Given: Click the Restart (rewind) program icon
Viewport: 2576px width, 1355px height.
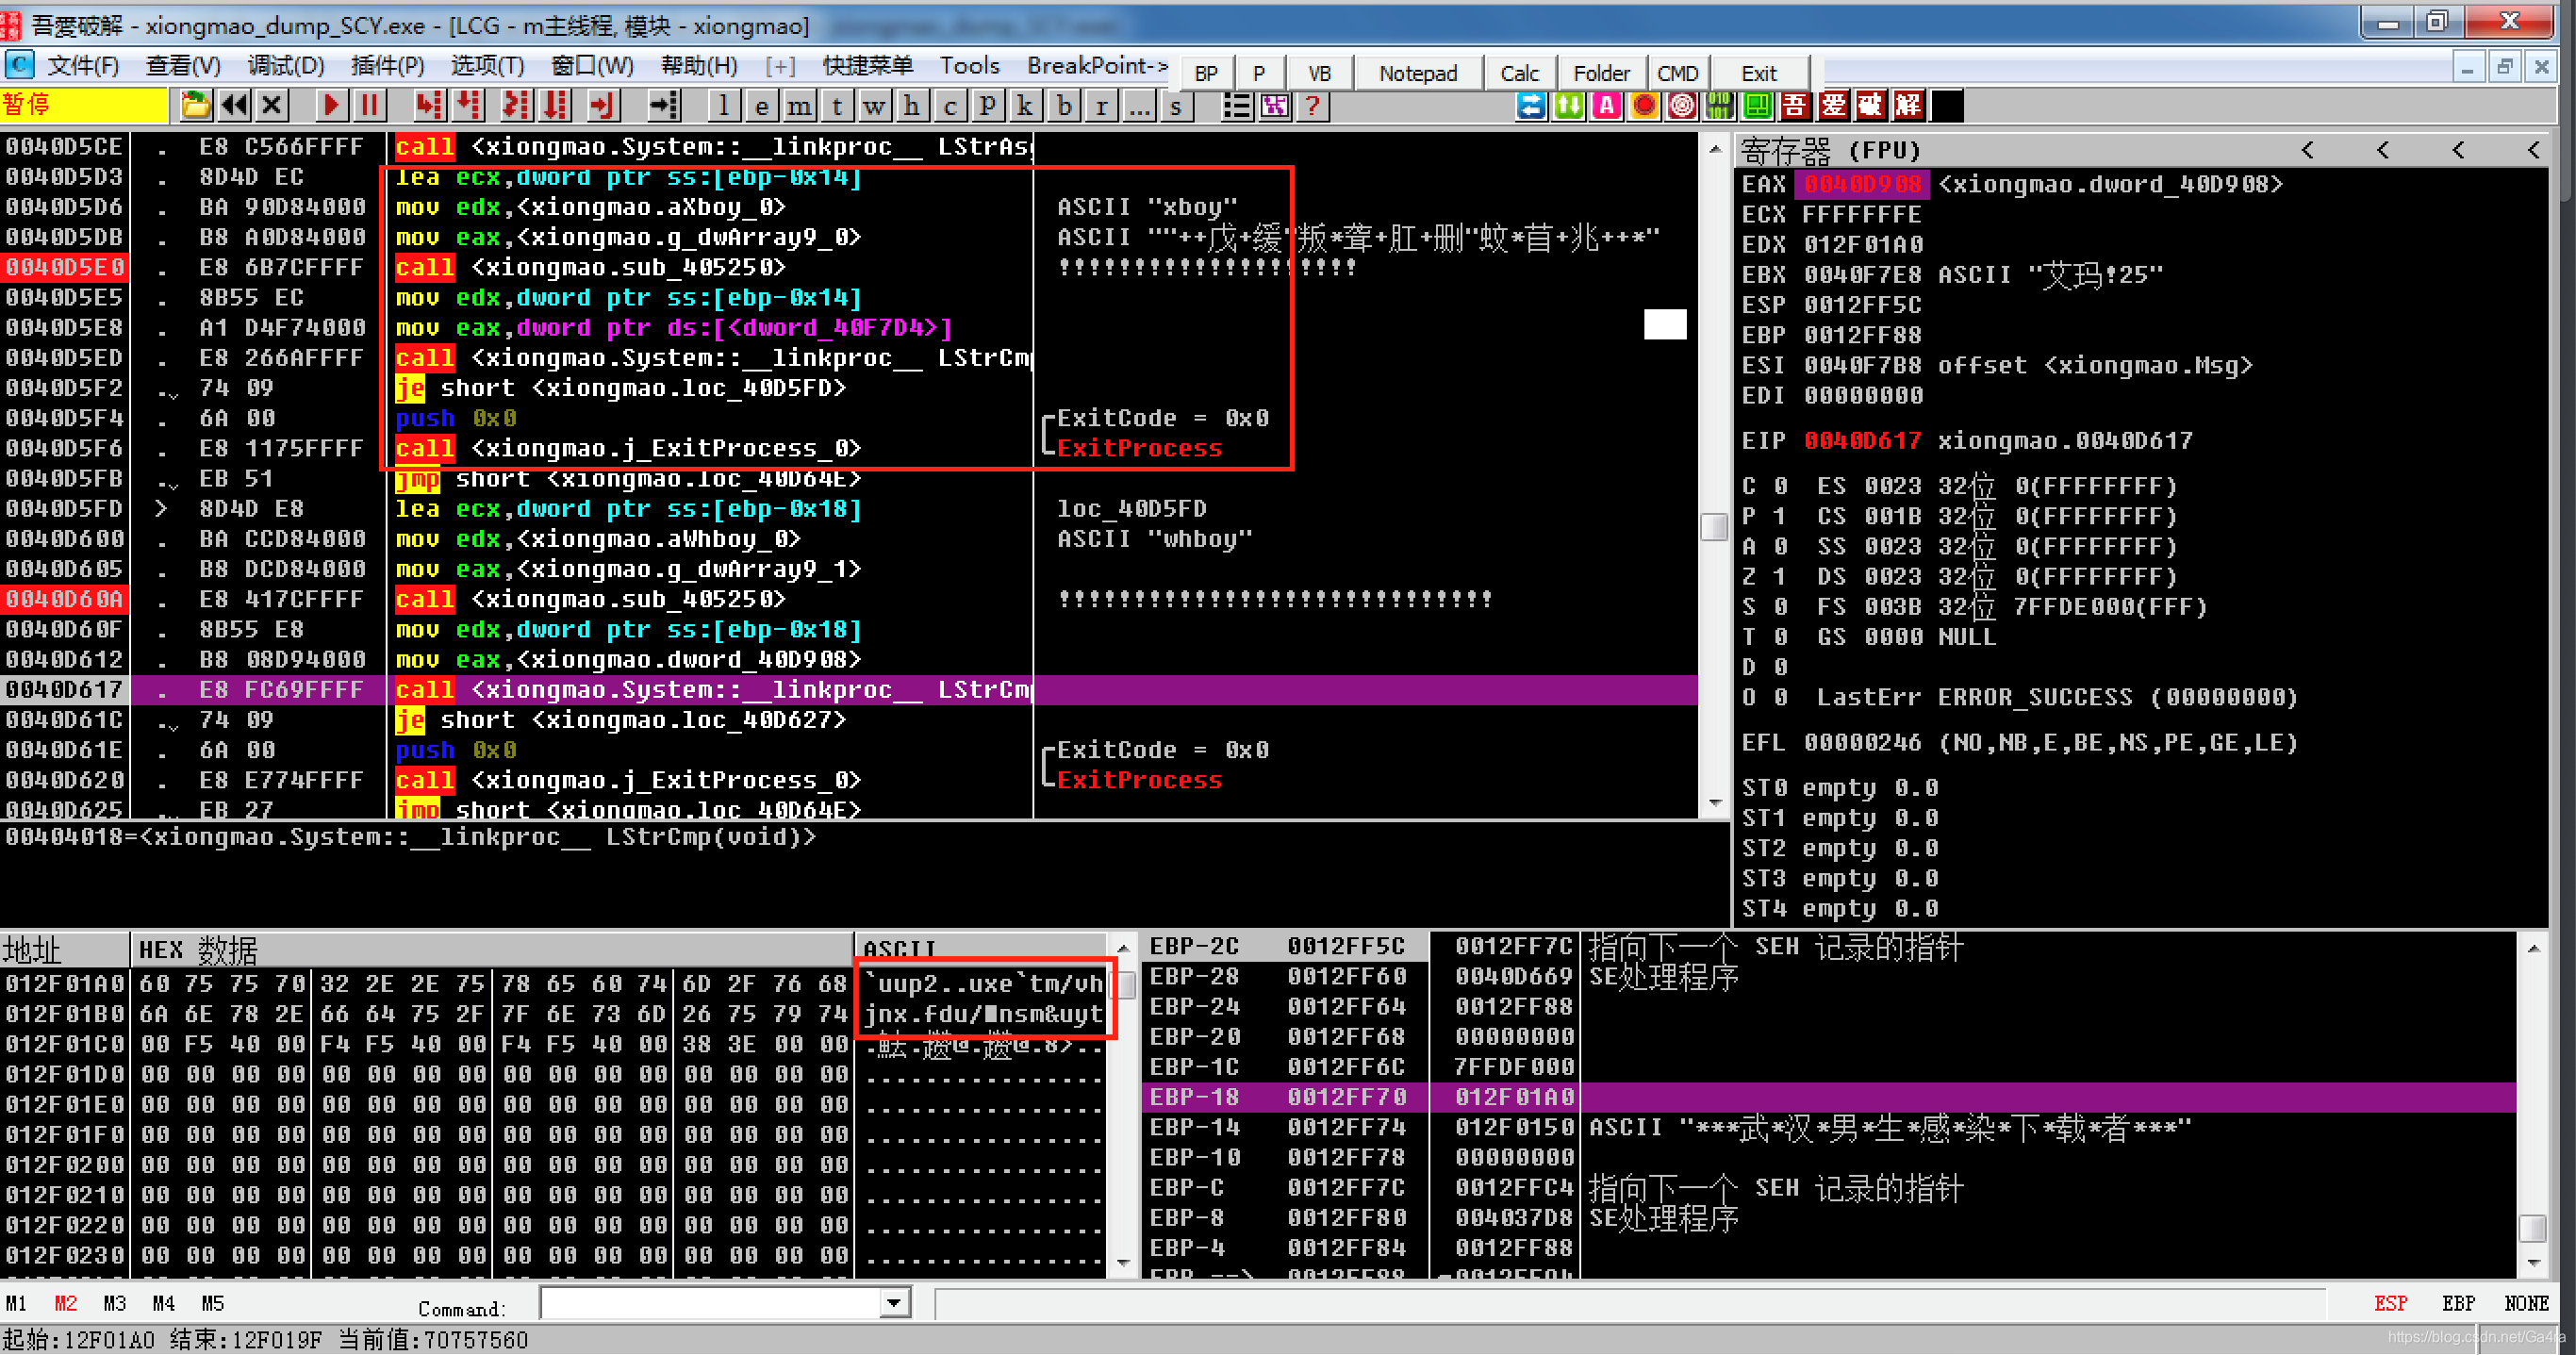Looking at the screenshot, I should pyautogui.click(x=235, y=105).
